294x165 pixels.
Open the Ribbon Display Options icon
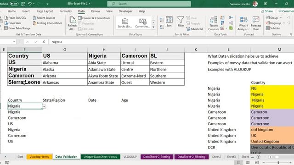click(x=266, y=4)
